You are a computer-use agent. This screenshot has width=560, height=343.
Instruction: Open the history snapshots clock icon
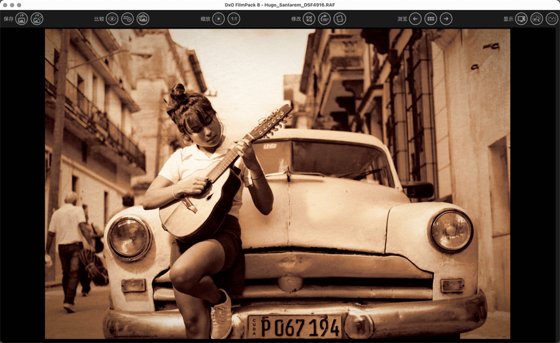pyautogui.click(x=128, y=19)
